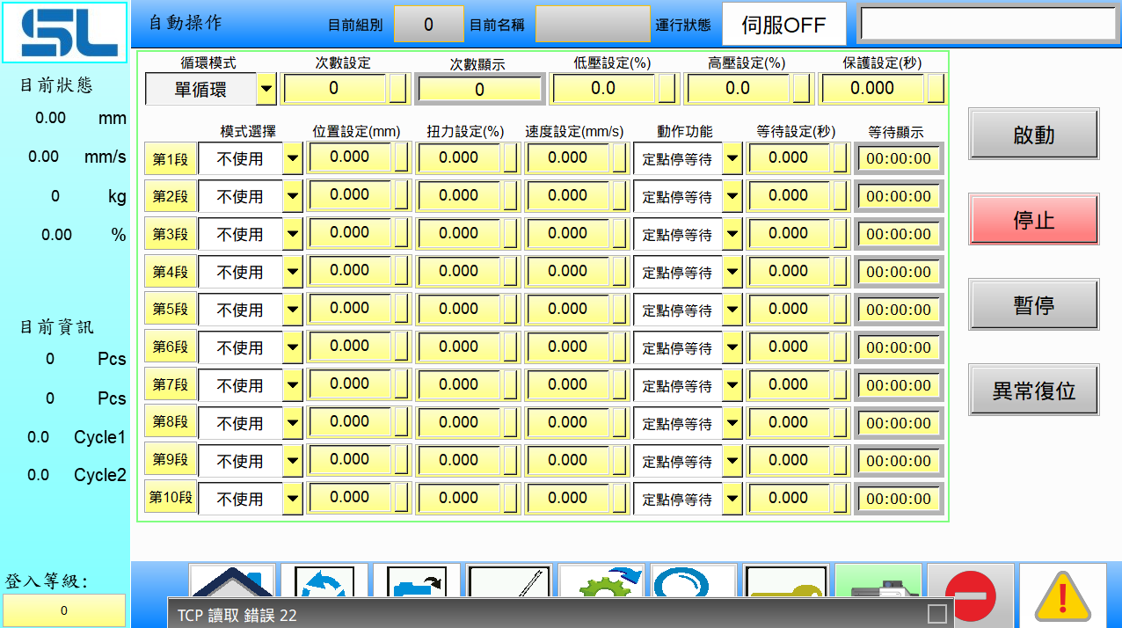
Task: Click the 低壓設定(%) input field
Action: click(x=603, y=88)
